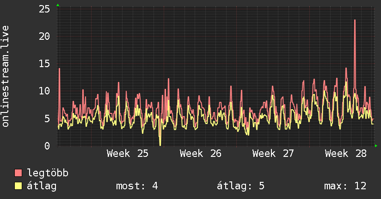Click the most: 4 statistic
The image size is (381, 199).
pos(137,186)
